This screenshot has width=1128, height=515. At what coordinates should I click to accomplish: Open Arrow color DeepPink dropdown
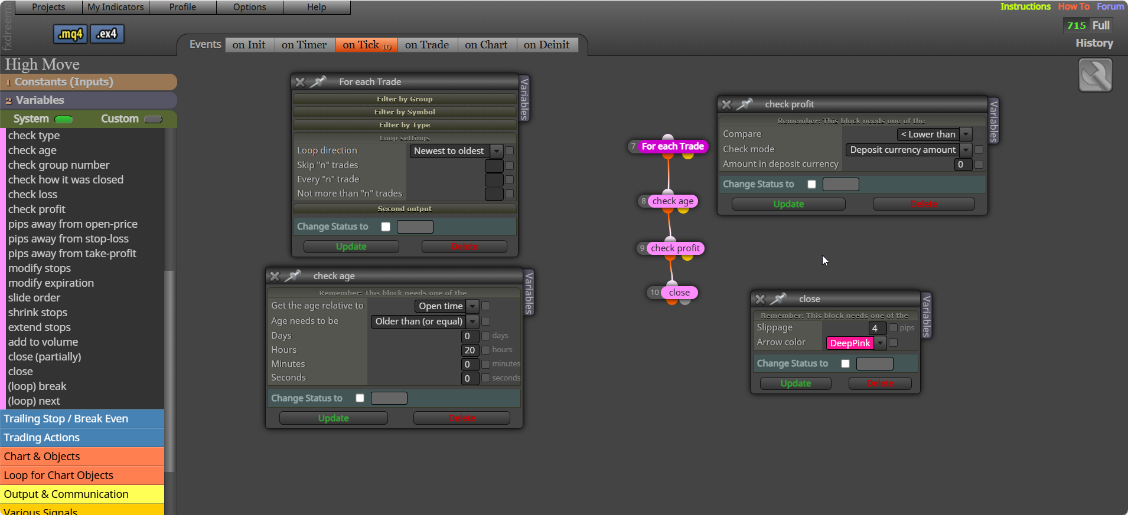[880, 343]
